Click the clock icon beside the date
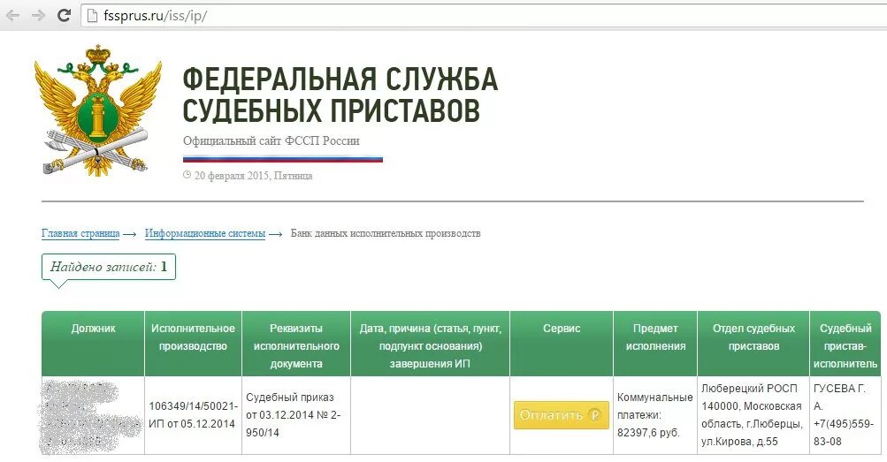887x462 pixels. click(x=187, y=175)
